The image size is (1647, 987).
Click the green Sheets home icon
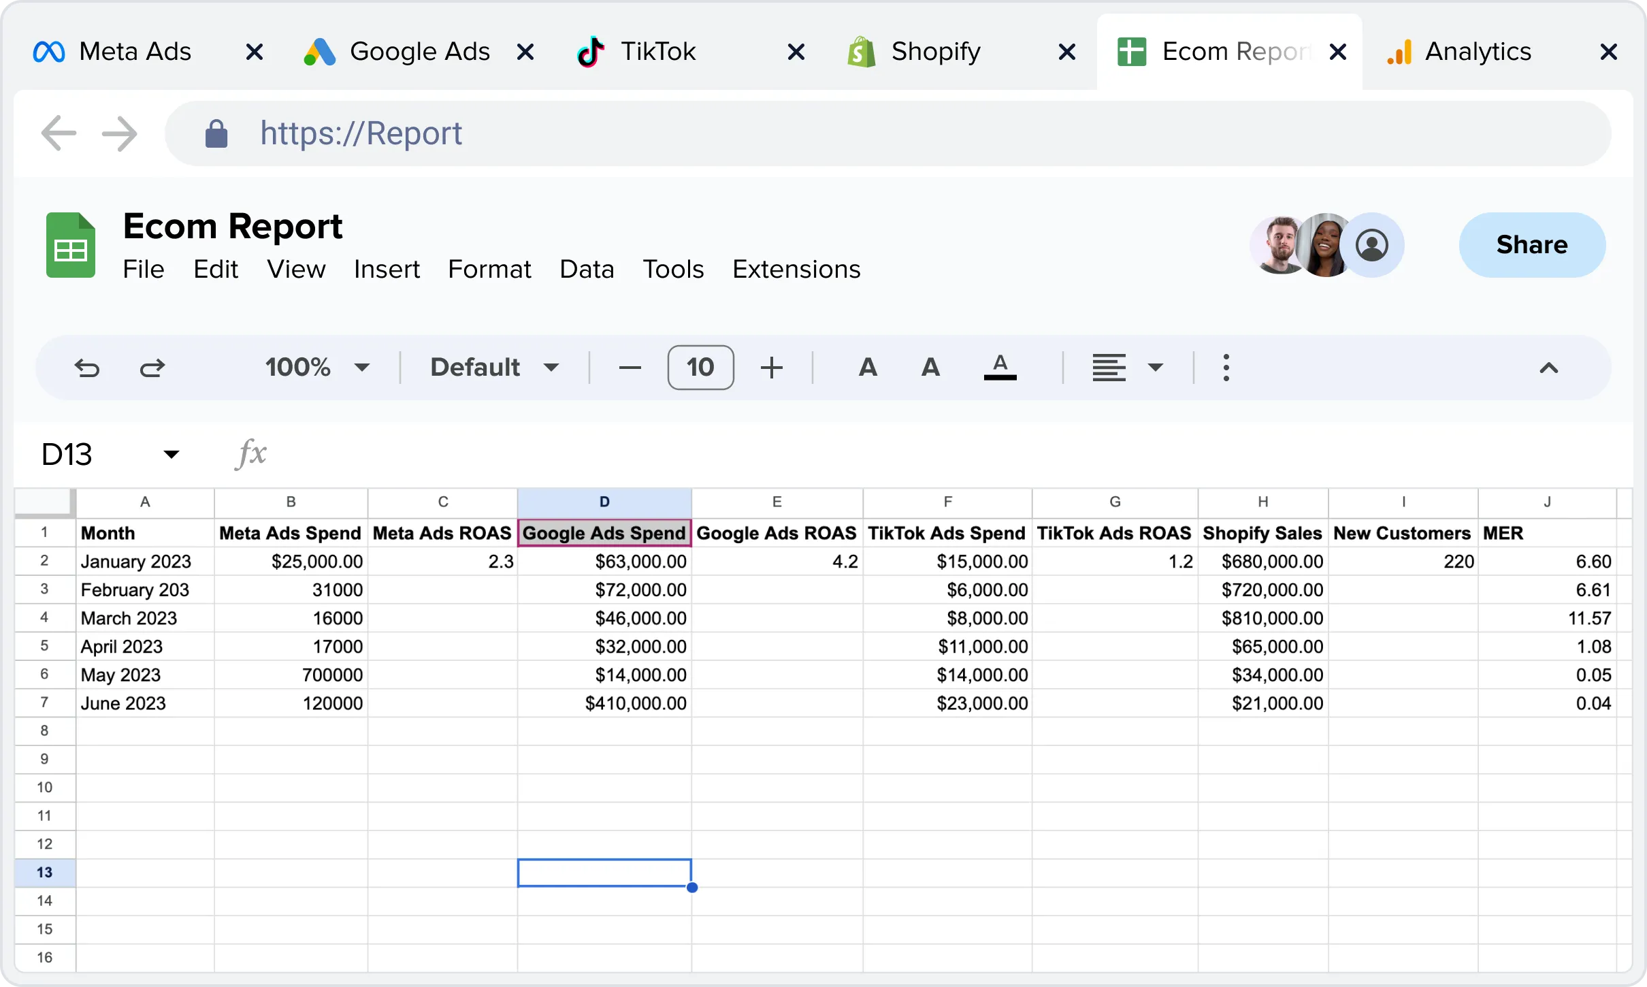(x=71, y=246)
